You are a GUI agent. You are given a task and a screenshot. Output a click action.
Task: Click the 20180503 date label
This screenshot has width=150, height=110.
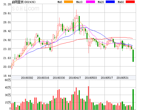91,78
